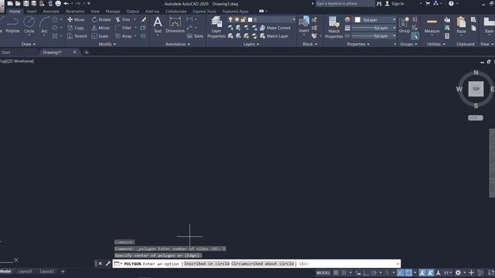Click the Measure tool
The width and height of the screenshot is (495, 278).
pyautogui.click(x=432, y=25)
